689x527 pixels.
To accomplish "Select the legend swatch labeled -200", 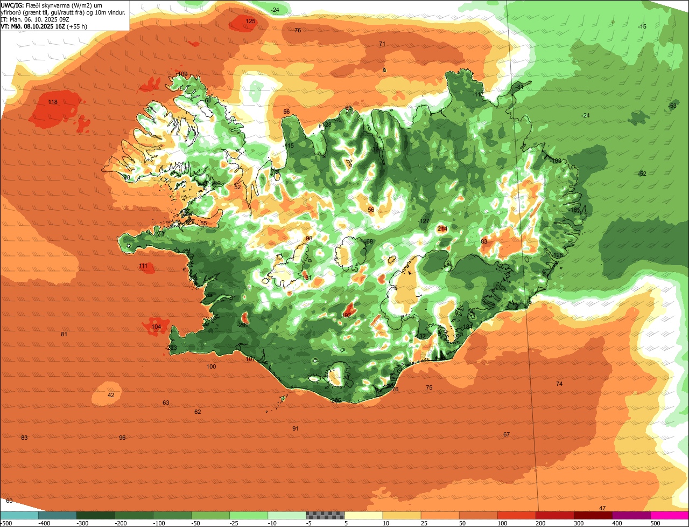I will tap(133, 515).
